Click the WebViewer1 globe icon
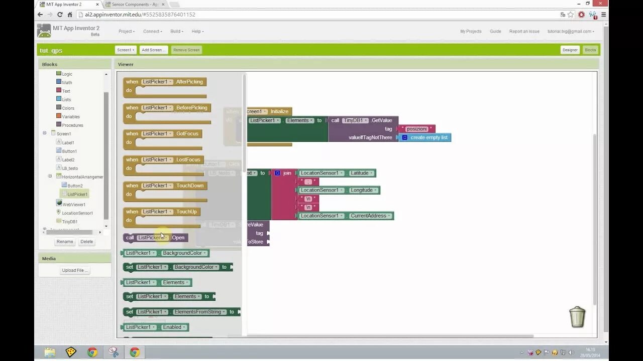643x361 pixels. [59, 204]
